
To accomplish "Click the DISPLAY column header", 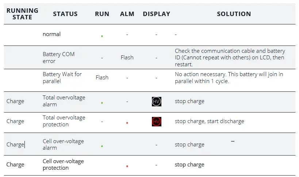I will point(156,14).
